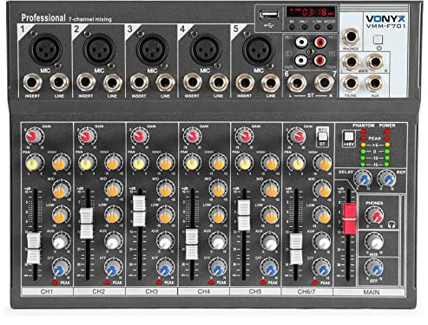Click the channel 4 XLR MIC input
This screenshot has width=428, height=325.
(205, 49)
